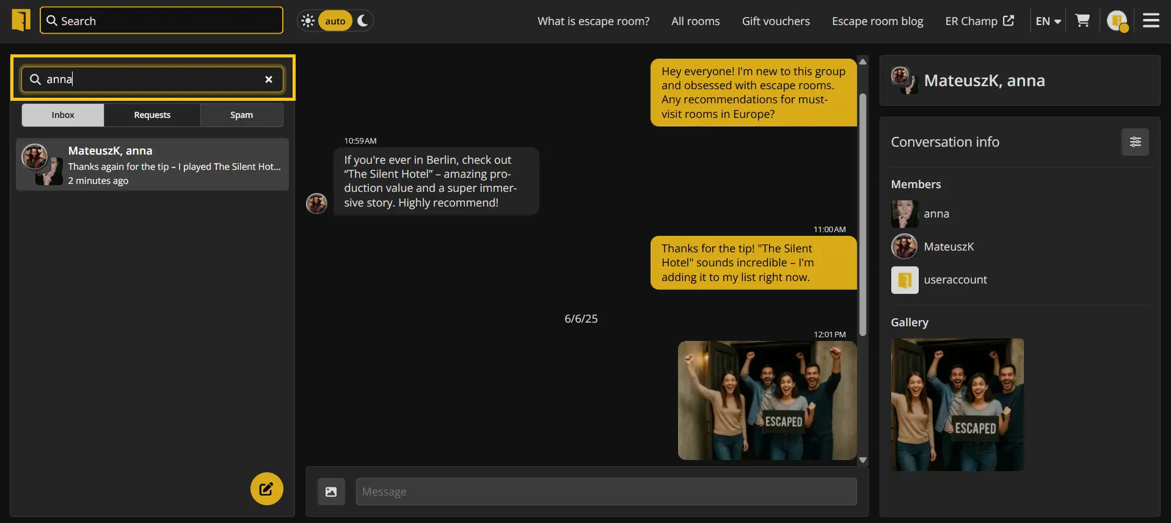Clear the anna search with X
This screenshot has width=1171, height=523.
(x=269, y=79)
